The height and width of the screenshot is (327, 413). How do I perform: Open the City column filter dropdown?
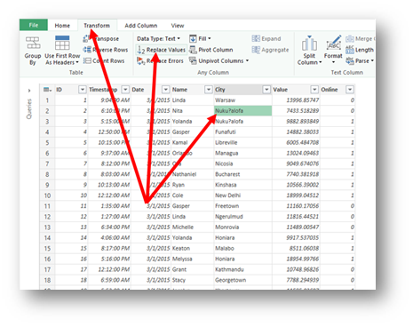[x=266, y=90]
